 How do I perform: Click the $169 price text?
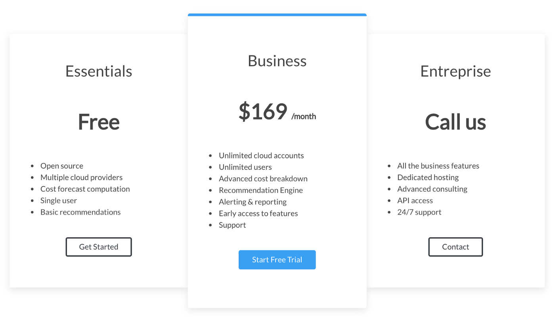point(263,111)
